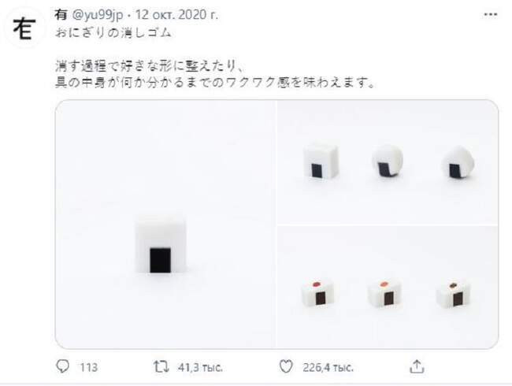
Task: Click the eraser with the brown filling dot
Action: coord(454,293)
